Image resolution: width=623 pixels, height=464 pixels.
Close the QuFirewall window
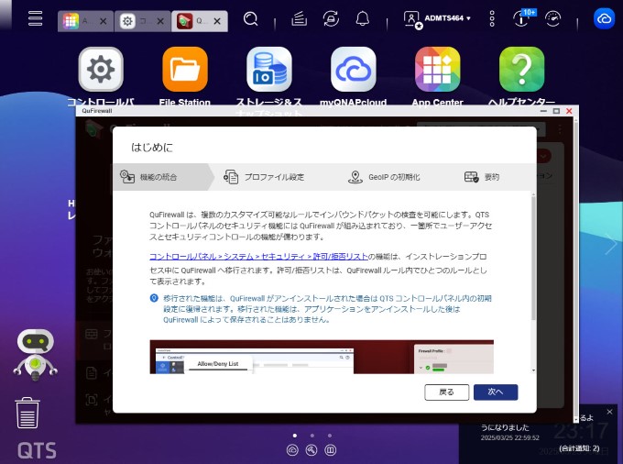tap(569, 111)
